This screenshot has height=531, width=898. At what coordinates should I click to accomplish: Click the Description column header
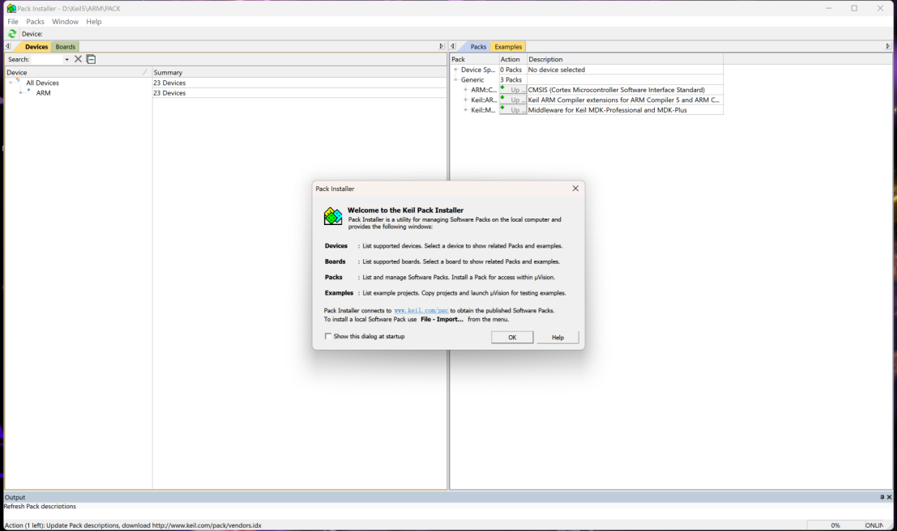click(625, 60)
